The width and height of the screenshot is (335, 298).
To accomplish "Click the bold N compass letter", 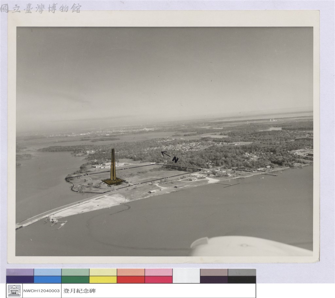I will tap(175, 160).
